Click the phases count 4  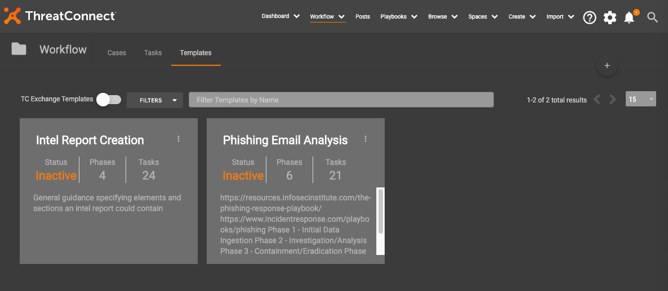(x=103, y=175)
